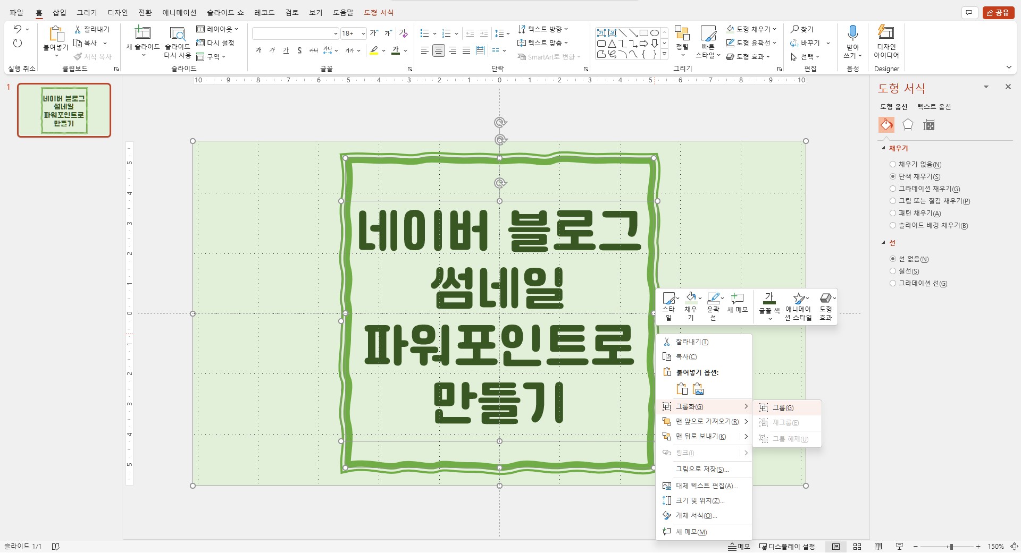The height and width of the screenshot is (553, 1021).
Task: Click the paste as picture option icon
Action: [698, 389]
